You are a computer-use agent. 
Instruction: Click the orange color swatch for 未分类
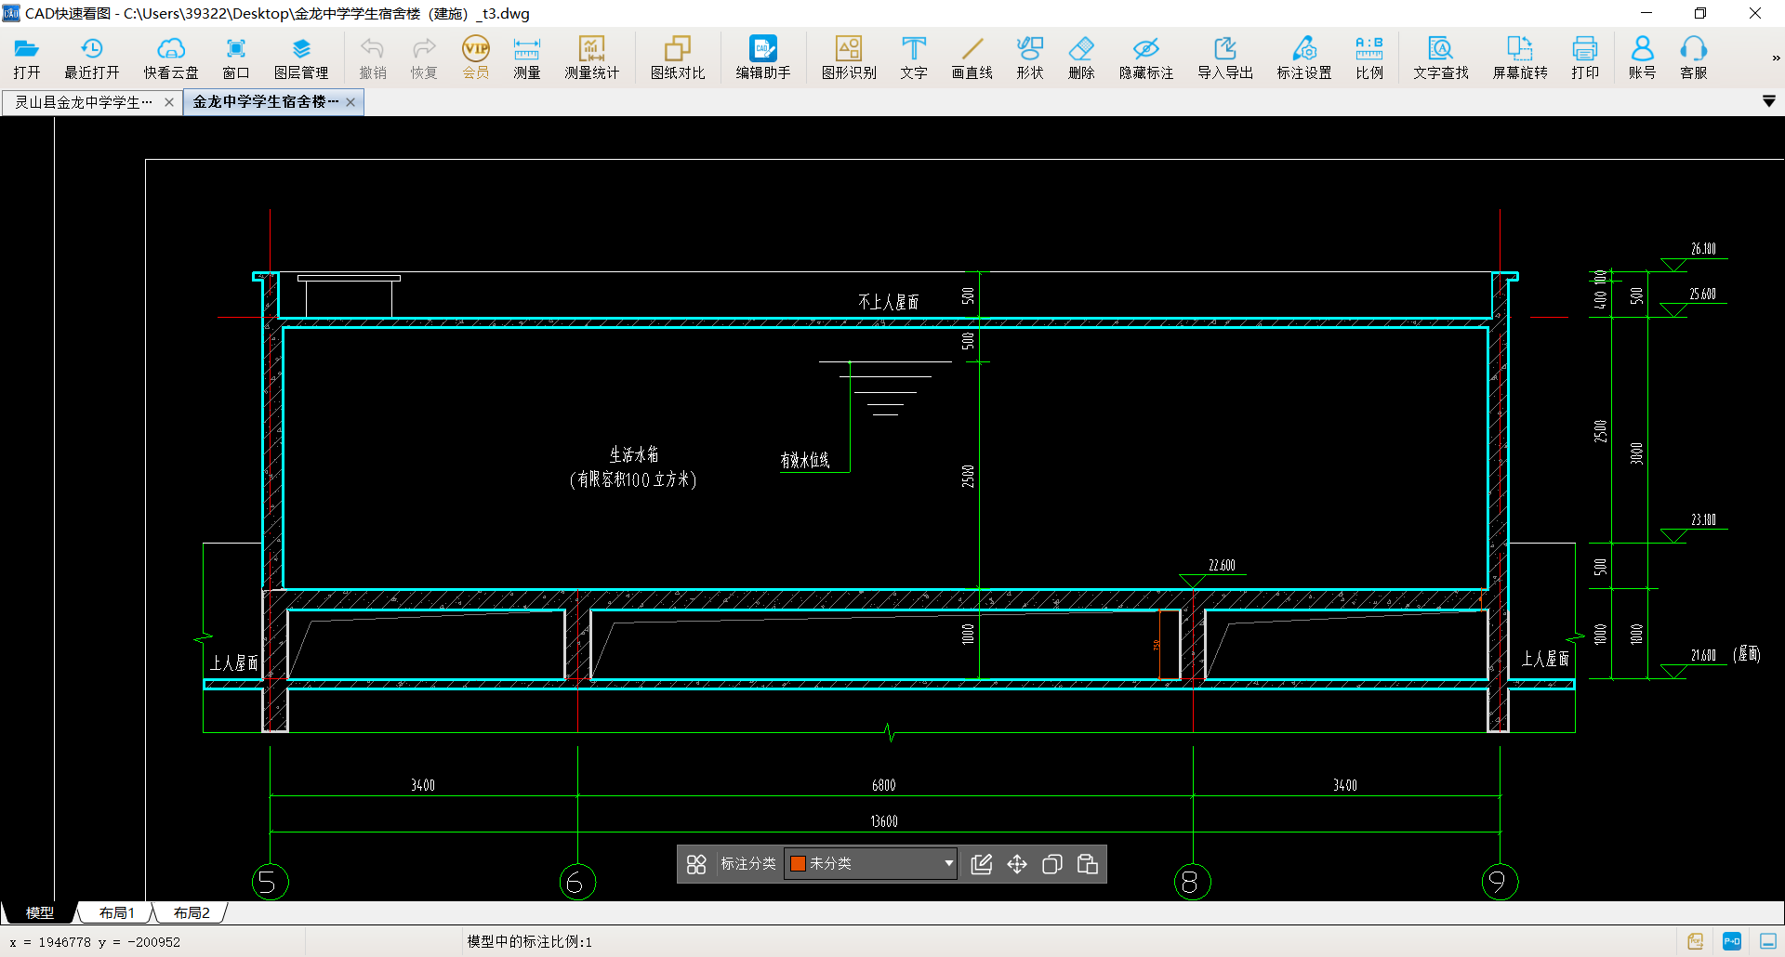[798, 863]
